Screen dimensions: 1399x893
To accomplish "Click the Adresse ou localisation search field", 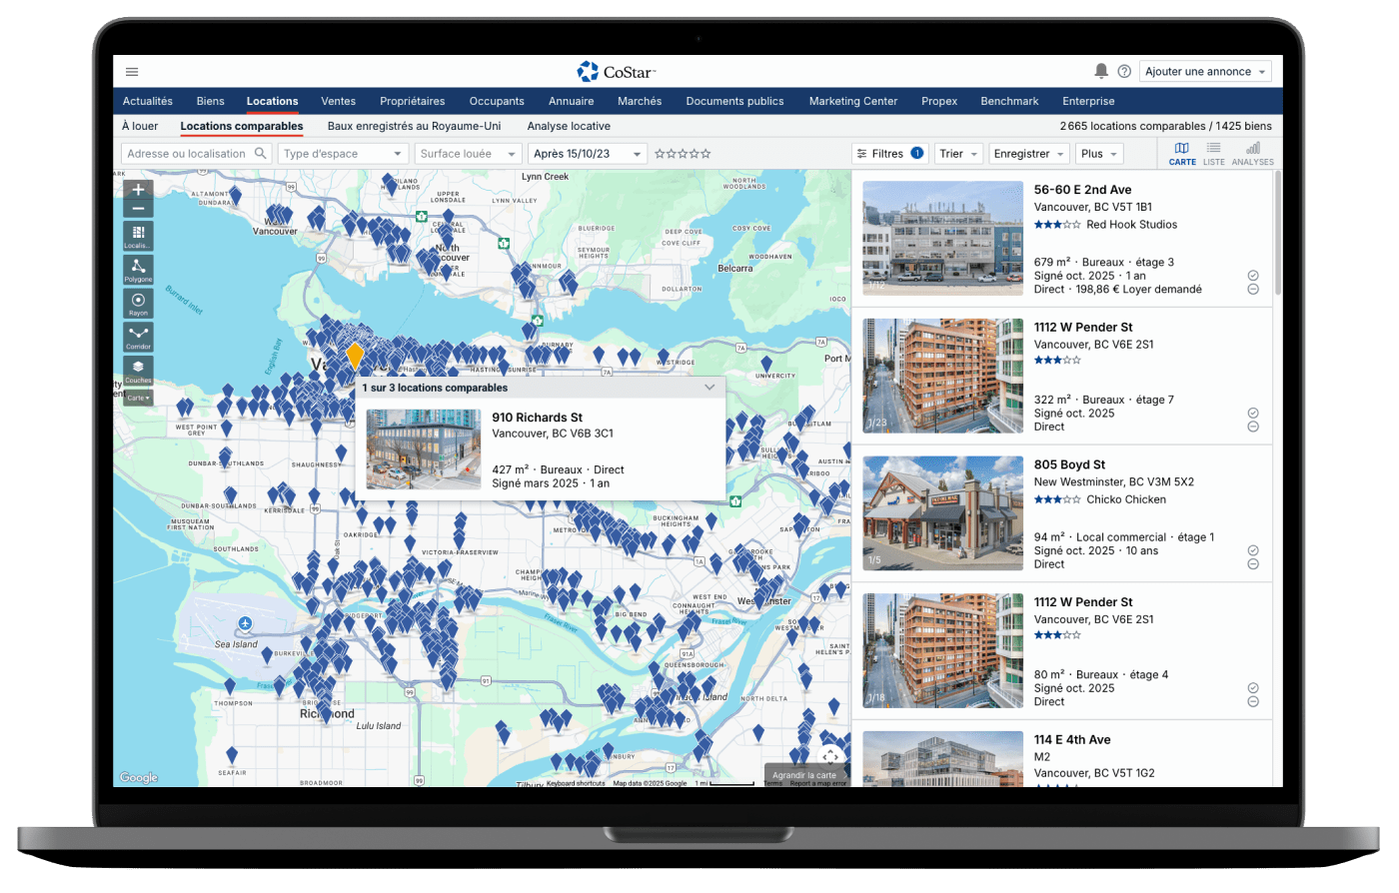I will (x=188, y=154).
